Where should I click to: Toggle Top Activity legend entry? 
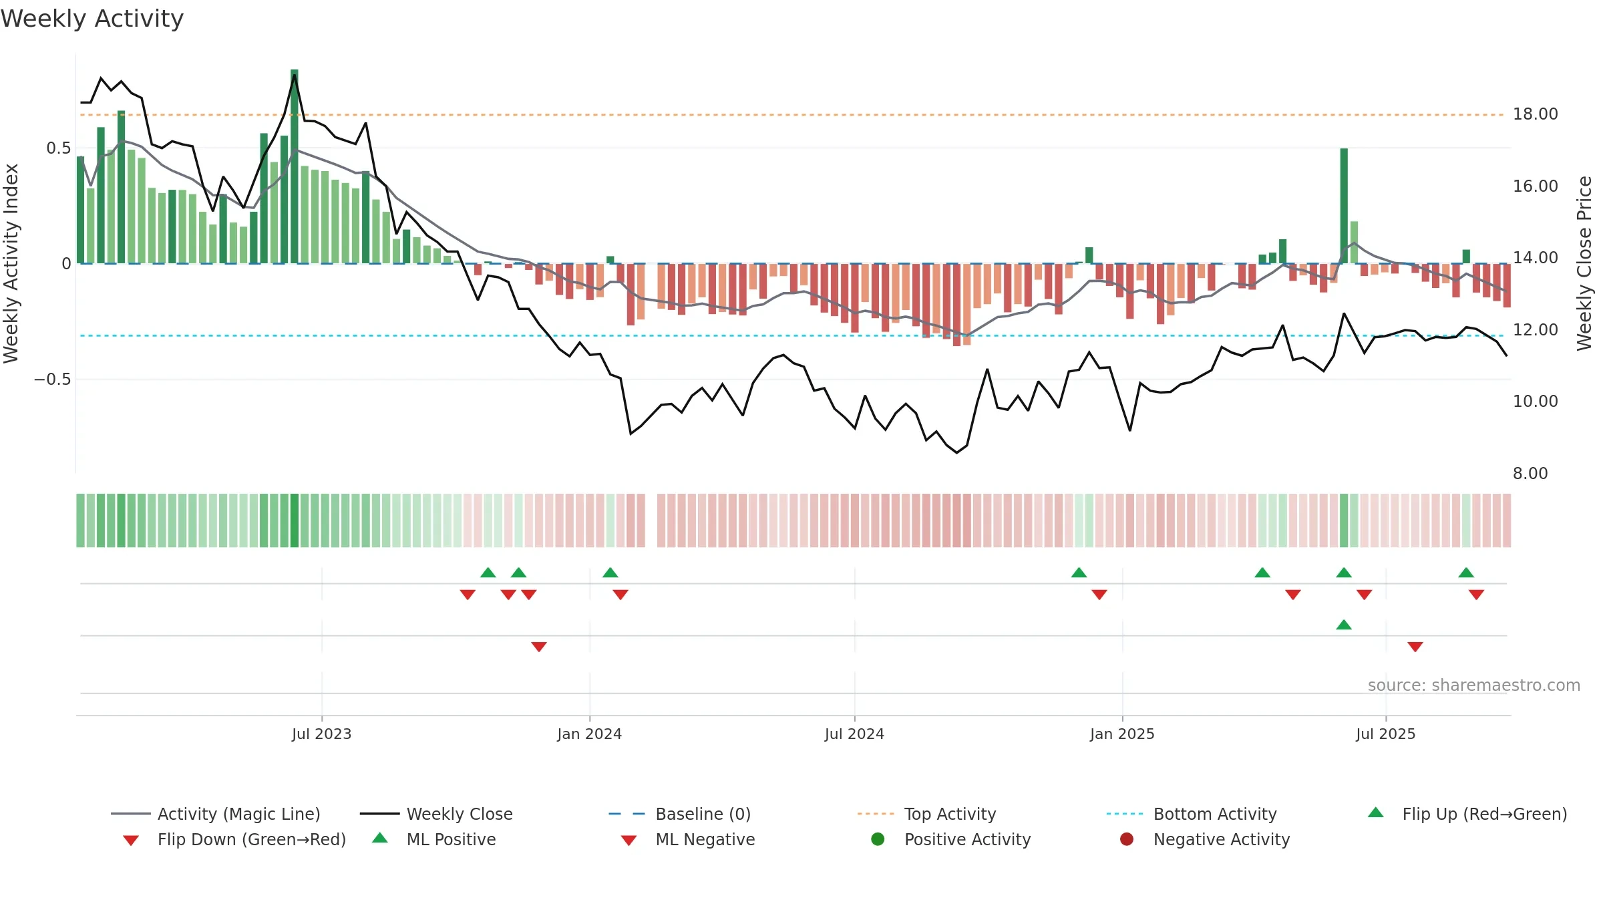pyautogui.click(x=926, y=814)
